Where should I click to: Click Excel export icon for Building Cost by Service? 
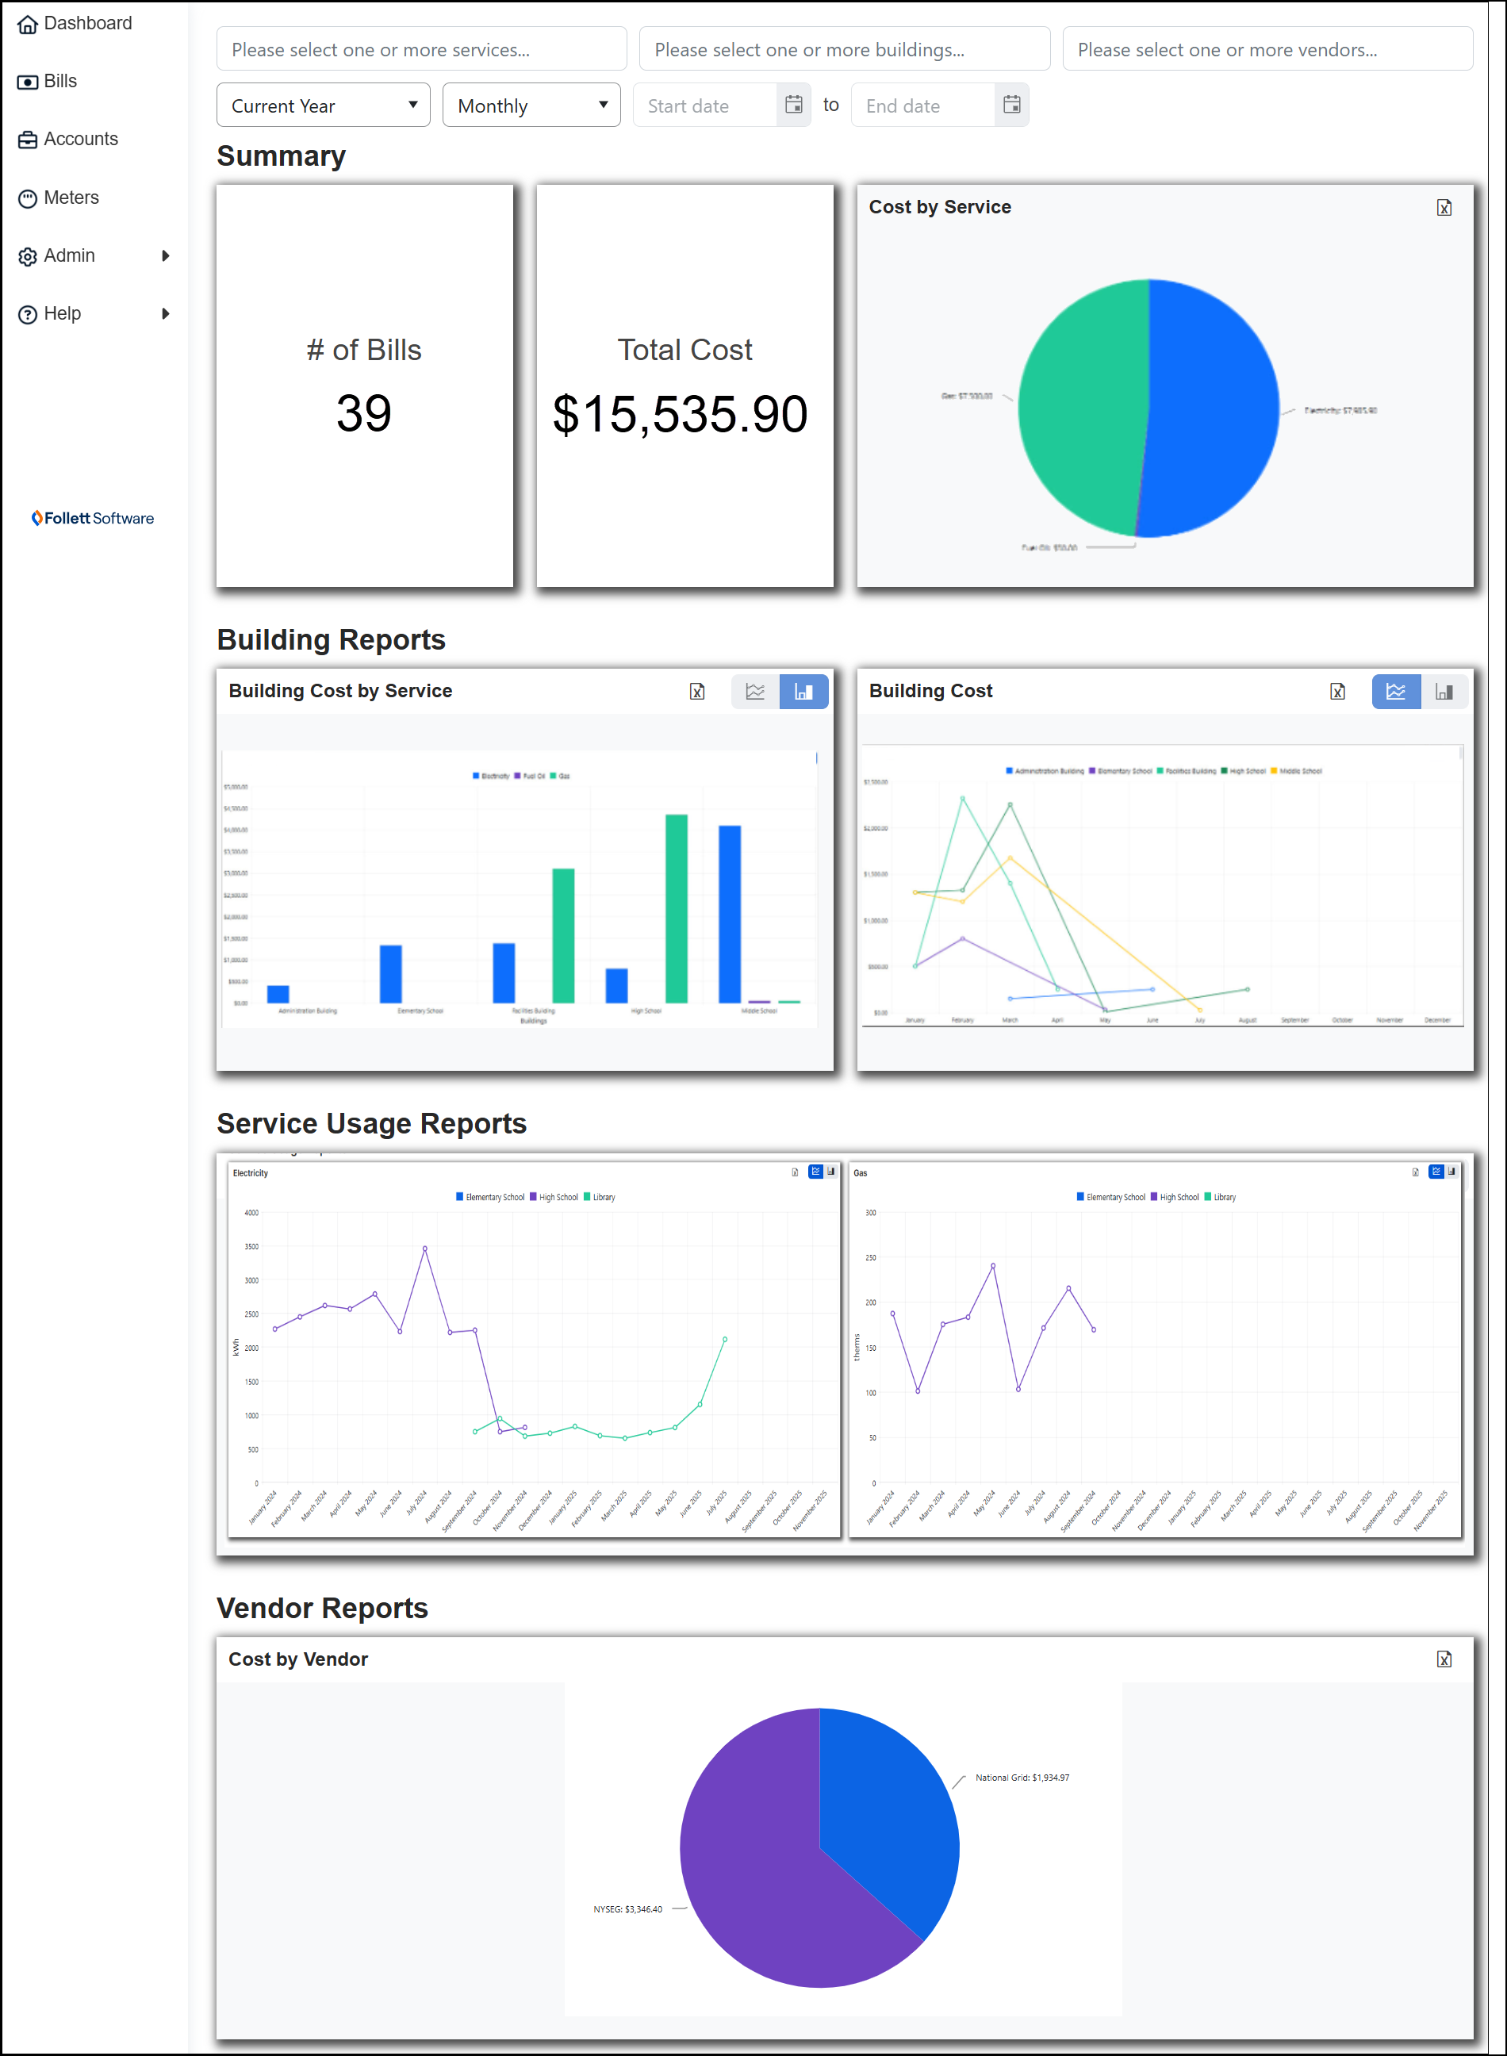click(x=697, y=692)
